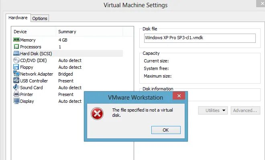This screenshot has height=160, width=265.
Task: Click the Floppy drive icon
Action: pos(16,67)
